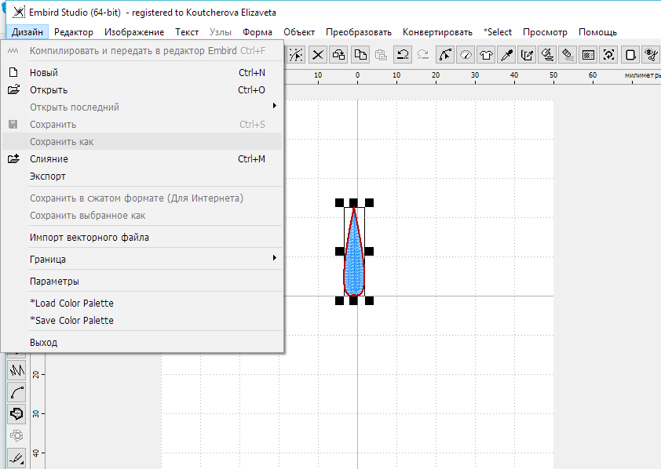Click the Embird Studio title bar app icon
Image resolution: width=661 pixels, height=469 pixels.
[18, 13]
